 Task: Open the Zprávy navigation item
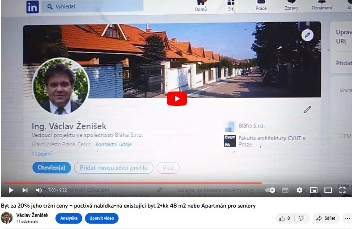pyautogui.click(x=291, y=5)
